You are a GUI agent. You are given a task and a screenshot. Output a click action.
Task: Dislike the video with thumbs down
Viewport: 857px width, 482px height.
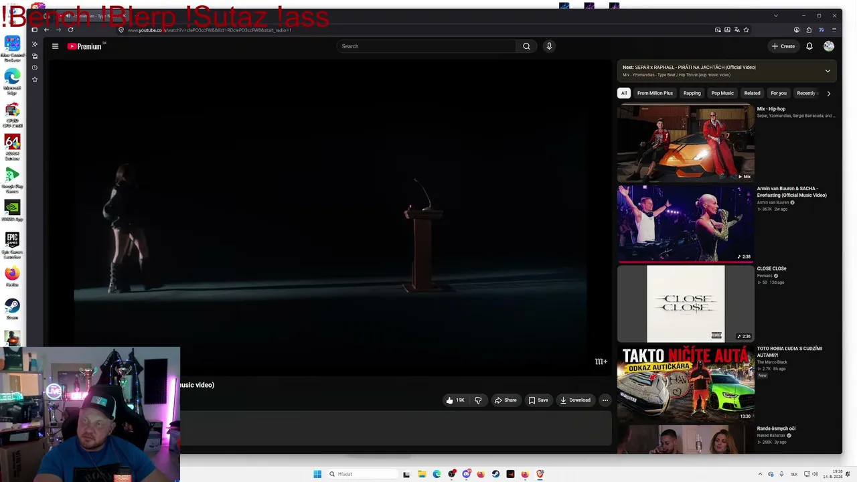coord(478,400)
